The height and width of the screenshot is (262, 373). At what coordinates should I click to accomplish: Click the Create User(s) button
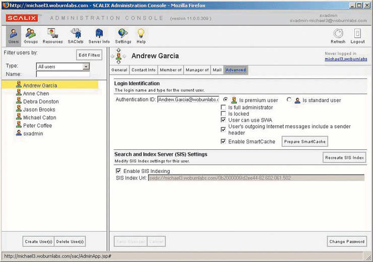(38, 241)
